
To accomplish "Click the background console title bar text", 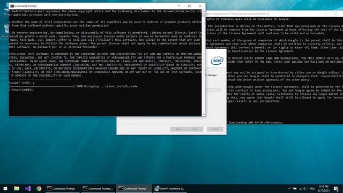I will (x=237, y=13).
